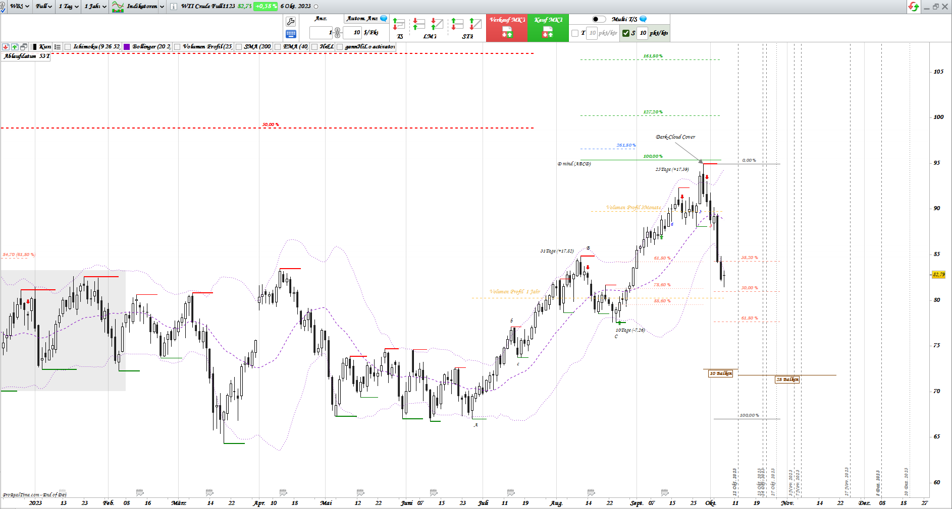Click the red down-arrow icon in indicator bar
Viewport: 952px width, 509px height.
coord(6,47)
